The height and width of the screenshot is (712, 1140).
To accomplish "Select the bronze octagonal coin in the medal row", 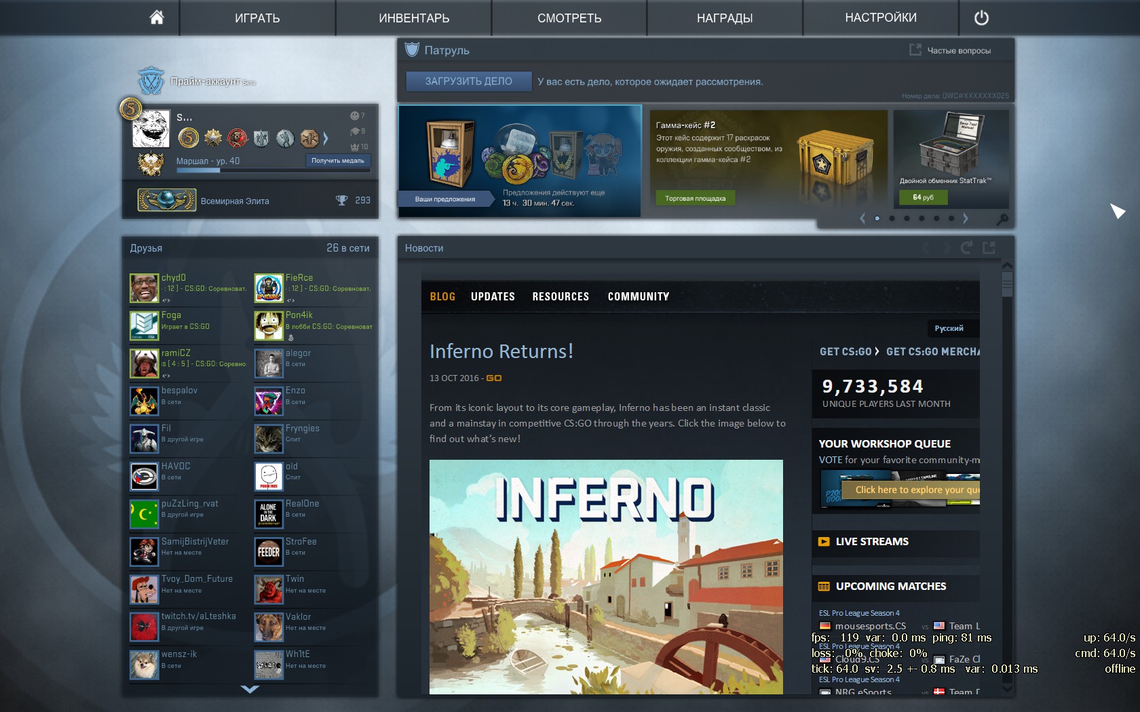I will click(309, 138).
